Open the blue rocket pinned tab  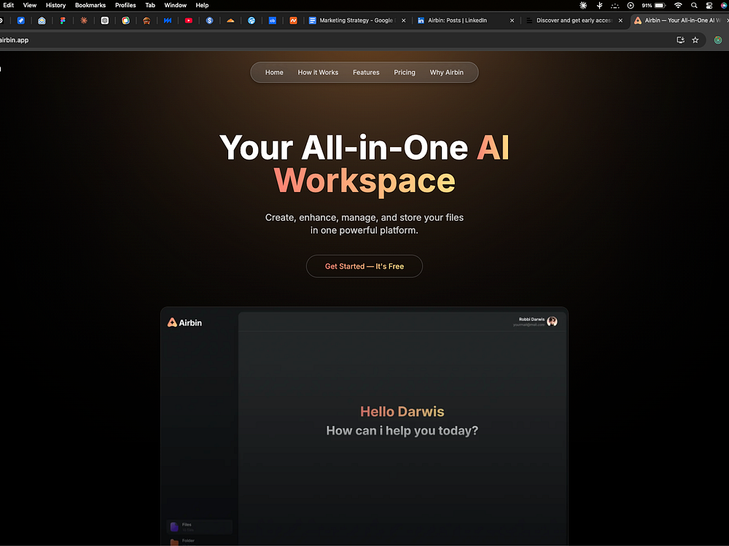coord(21,20)
